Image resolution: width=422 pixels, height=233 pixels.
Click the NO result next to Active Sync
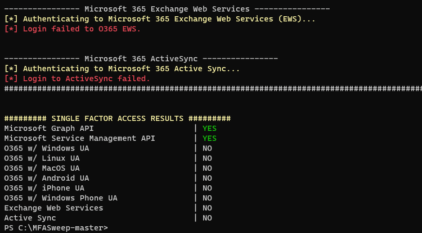click(207, 218)
